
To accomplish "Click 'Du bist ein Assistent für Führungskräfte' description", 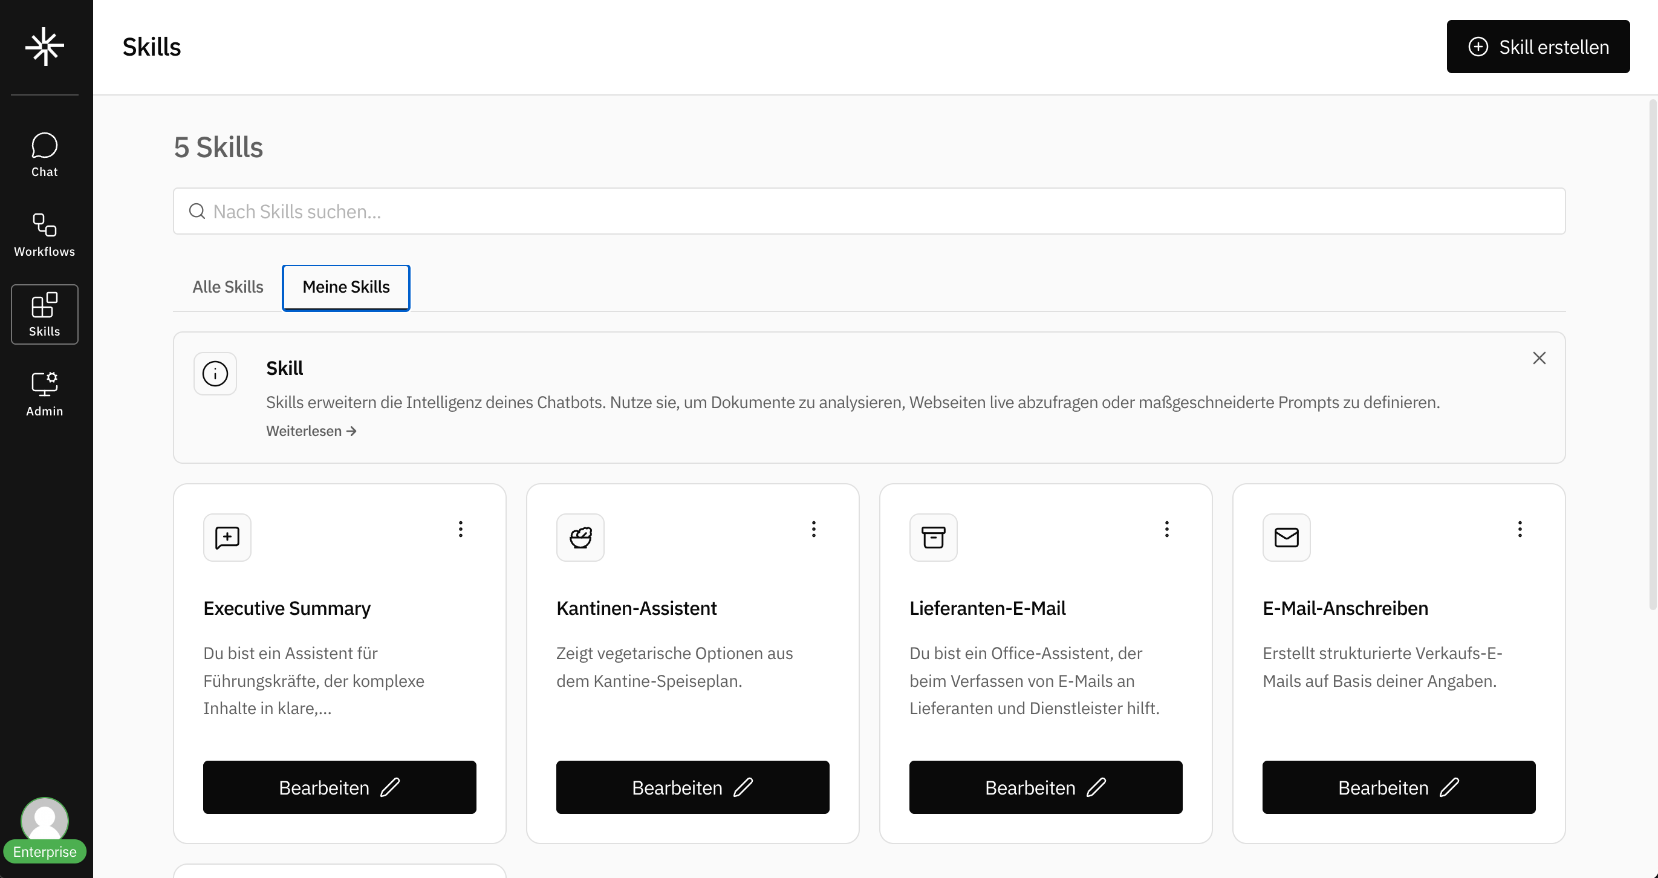I will click(x=313, y=680).
